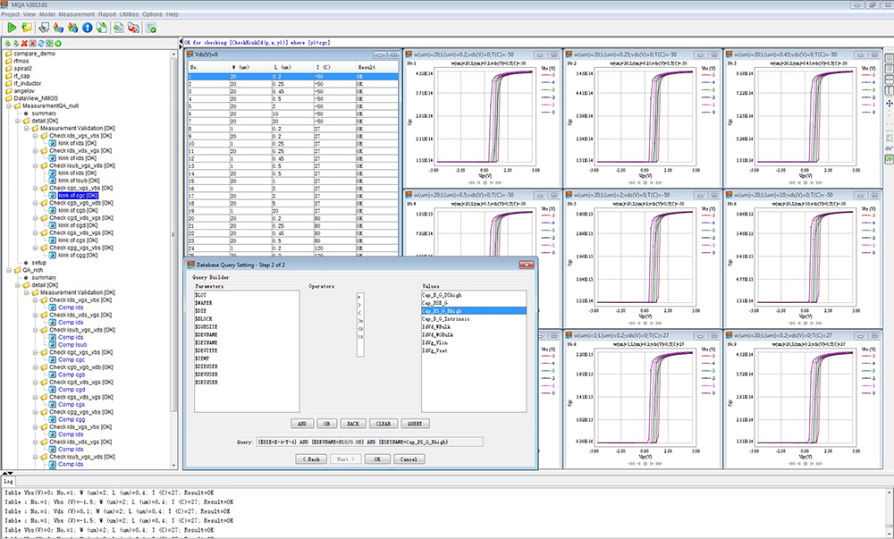Expand the QA_nch tree node
Screen dimensions: 894x539
pyautogui.click(x=8, y=270)
